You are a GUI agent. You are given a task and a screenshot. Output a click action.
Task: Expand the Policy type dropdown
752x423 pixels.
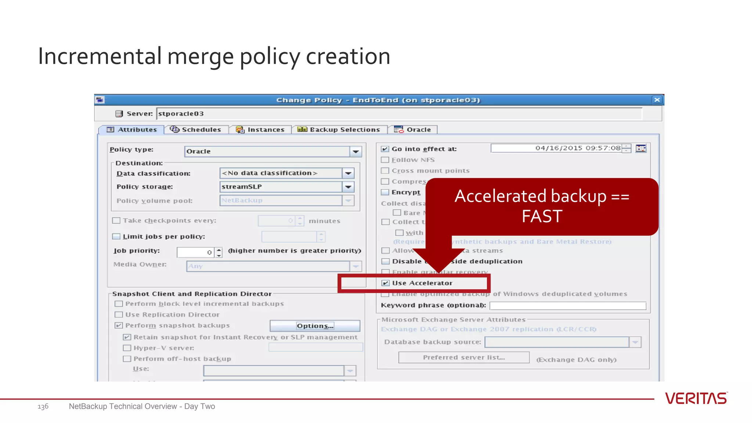coord(355,152)
